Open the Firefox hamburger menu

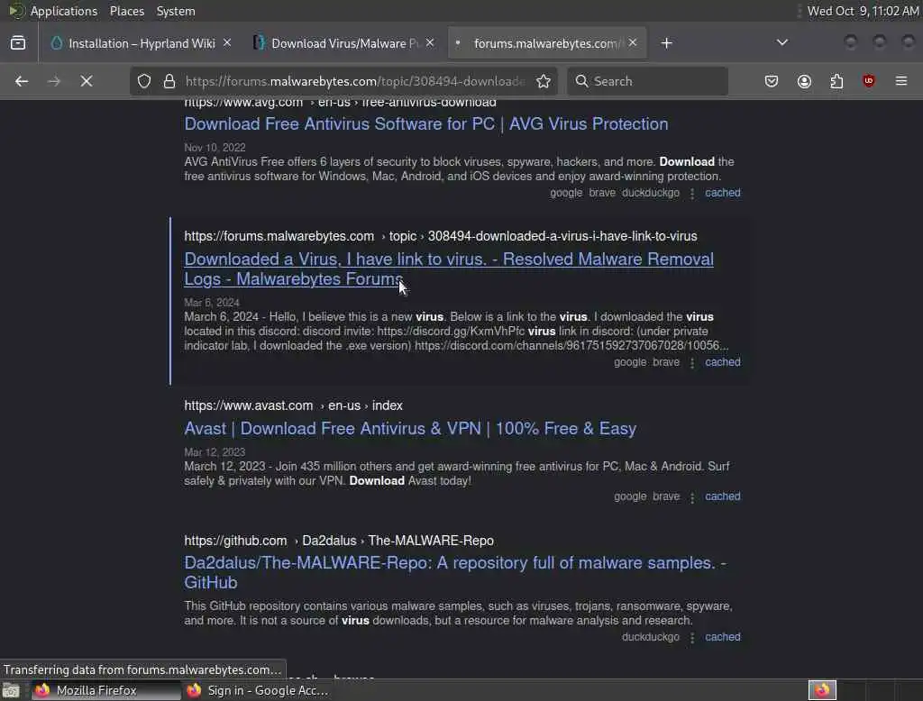901,81
